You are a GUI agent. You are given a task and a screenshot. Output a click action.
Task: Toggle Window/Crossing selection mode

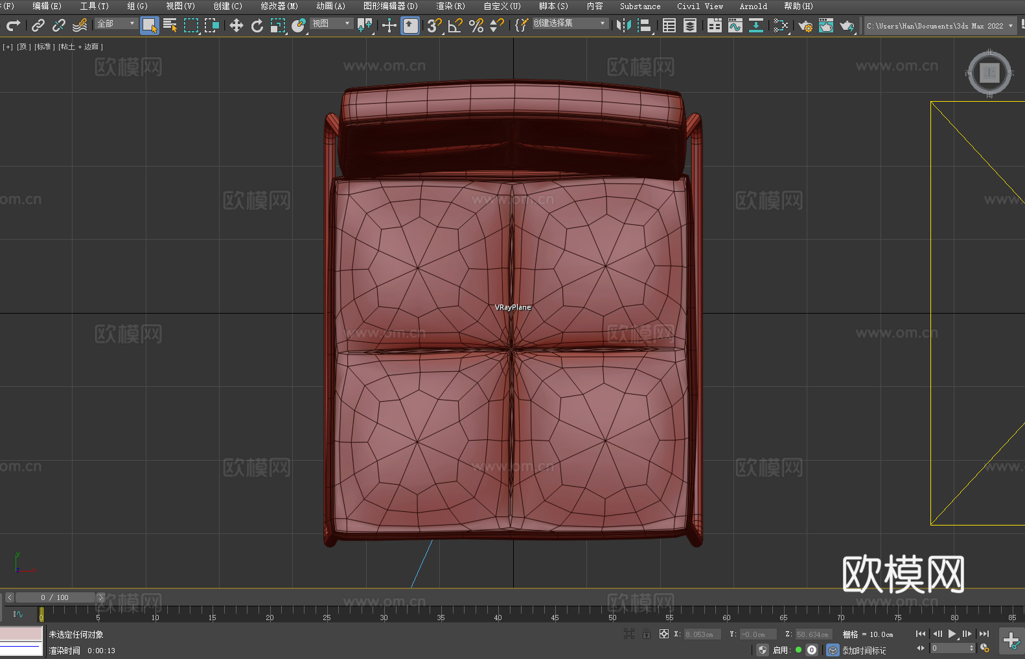point(212,25)
